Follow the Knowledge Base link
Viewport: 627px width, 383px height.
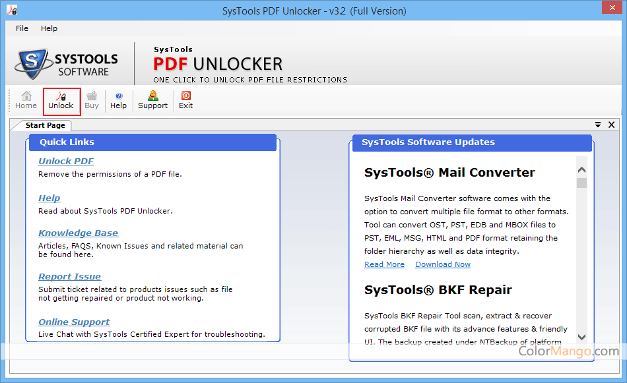[78, 233]
